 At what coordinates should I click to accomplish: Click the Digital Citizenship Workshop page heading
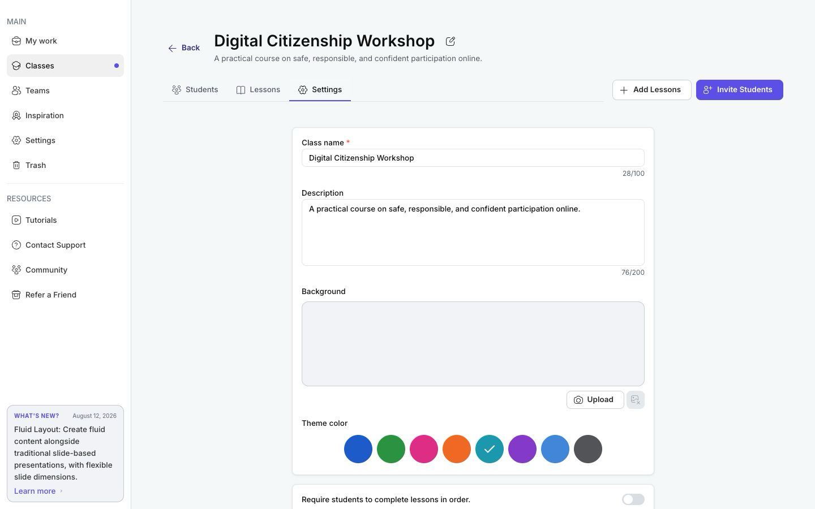point(324,41)
